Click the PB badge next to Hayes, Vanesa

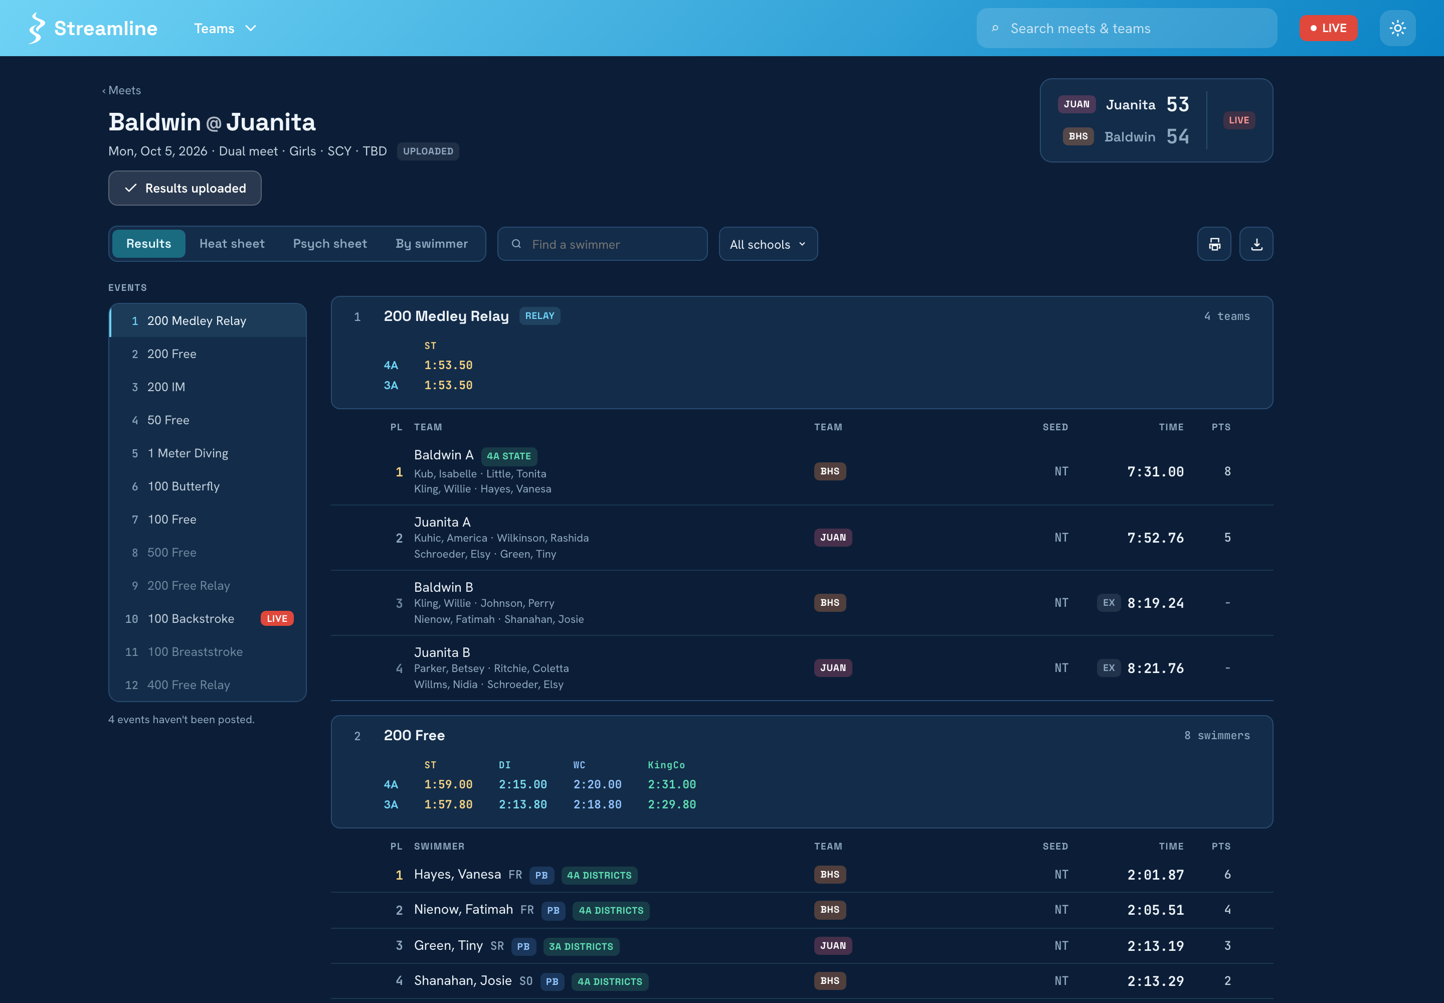coord(541,876)
